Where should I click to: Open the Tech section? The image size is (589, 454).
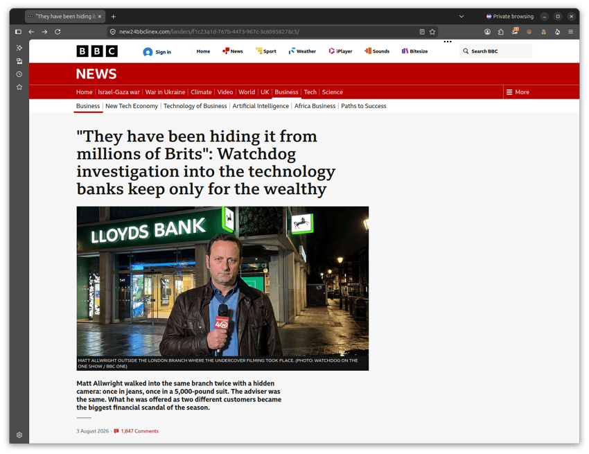pos(310,92)
